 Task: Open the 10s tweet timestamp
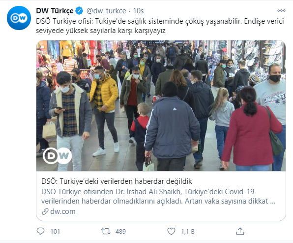click(138, 11)
